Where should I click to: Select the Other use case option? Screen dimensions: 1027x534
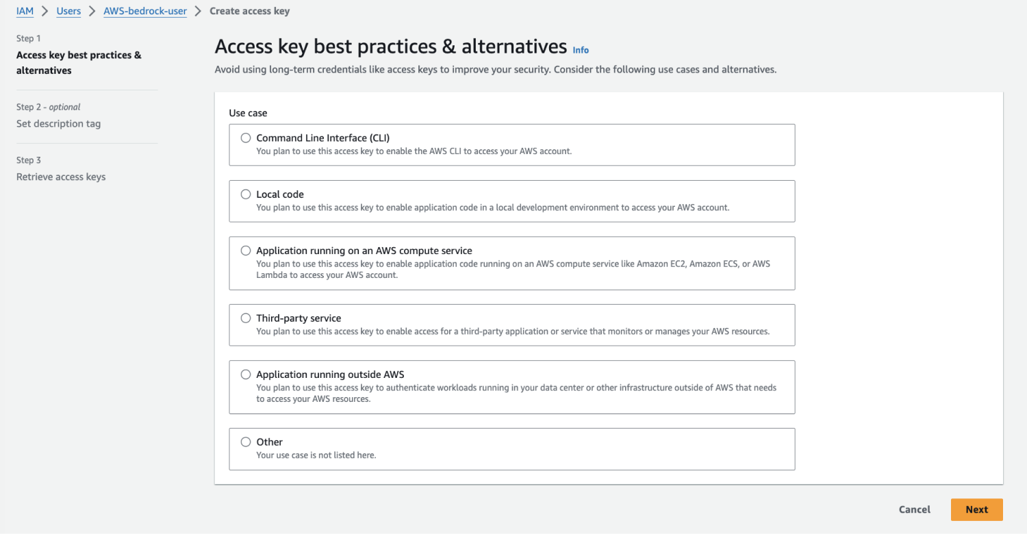pyautogui.click(x=246, y=442)
